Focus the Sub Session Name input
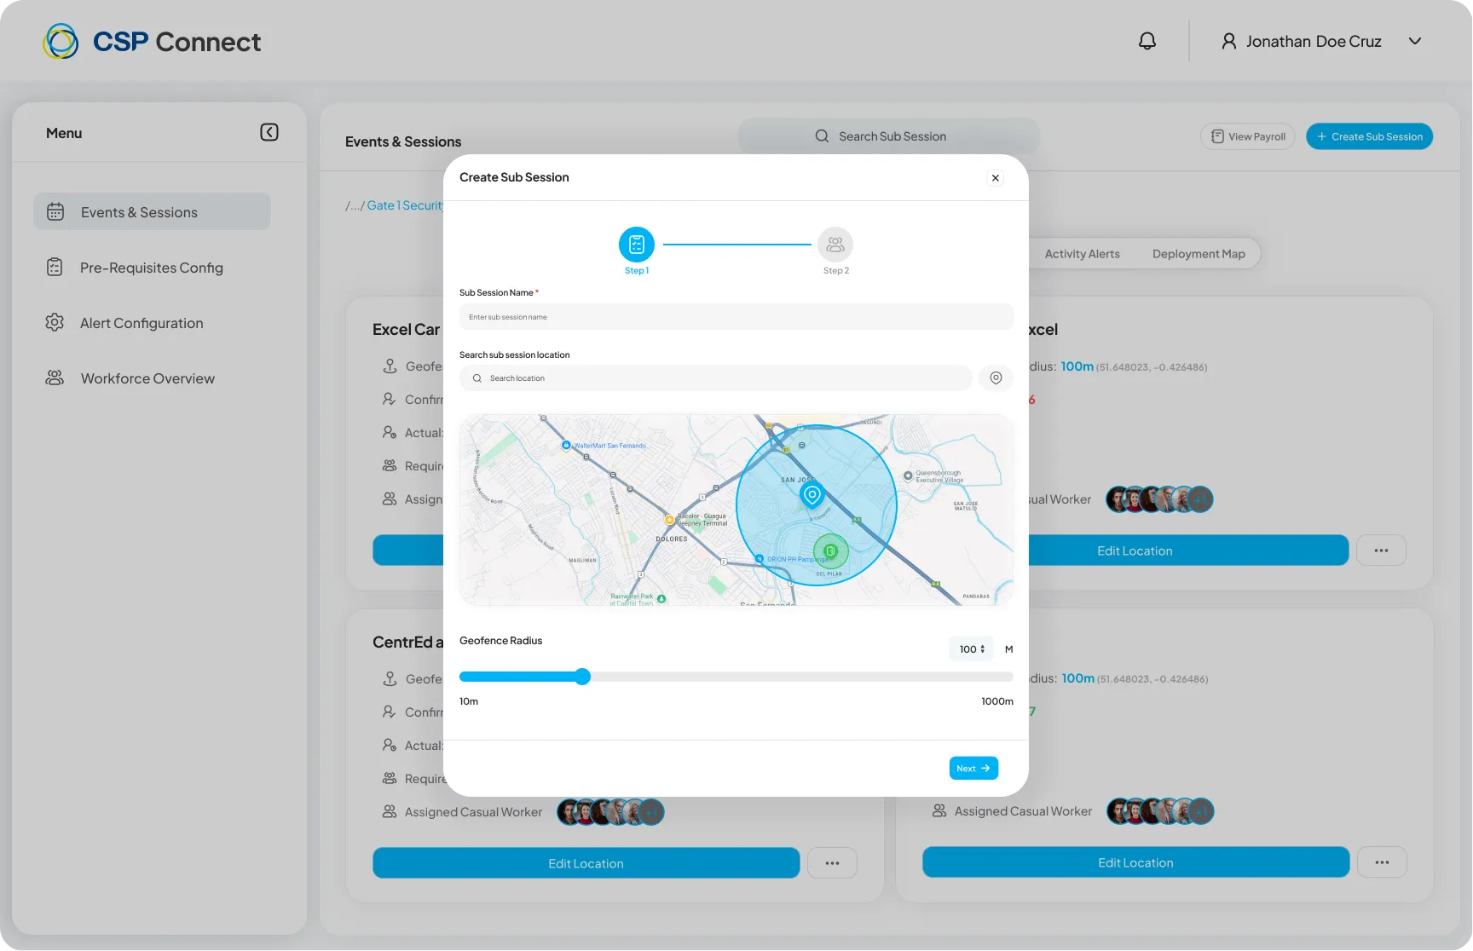This screenshot has height=951, width=1473. [x=736, y=317]
